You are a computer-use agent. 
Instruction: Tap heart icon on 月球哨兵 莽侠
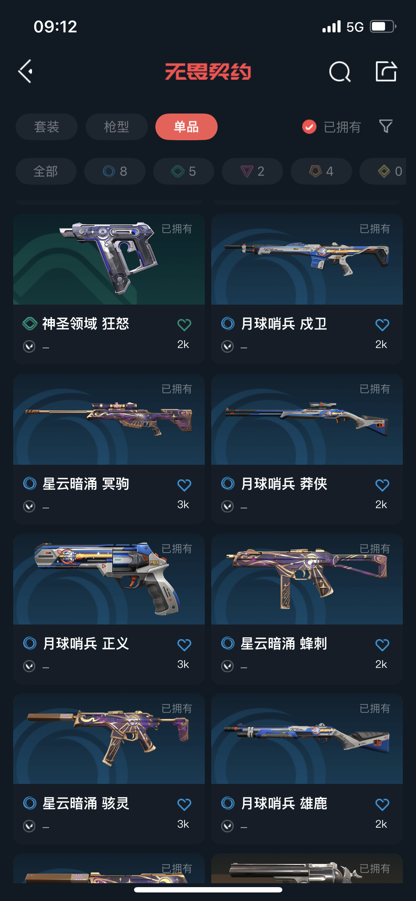[x=382, y=485]
